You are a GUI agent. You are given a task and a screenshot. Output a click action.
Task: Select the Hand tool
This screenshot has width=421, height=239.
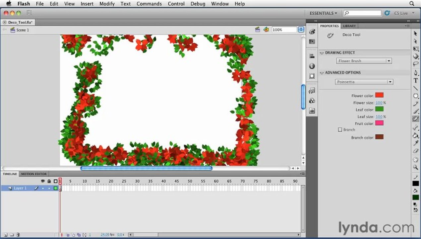415,159
